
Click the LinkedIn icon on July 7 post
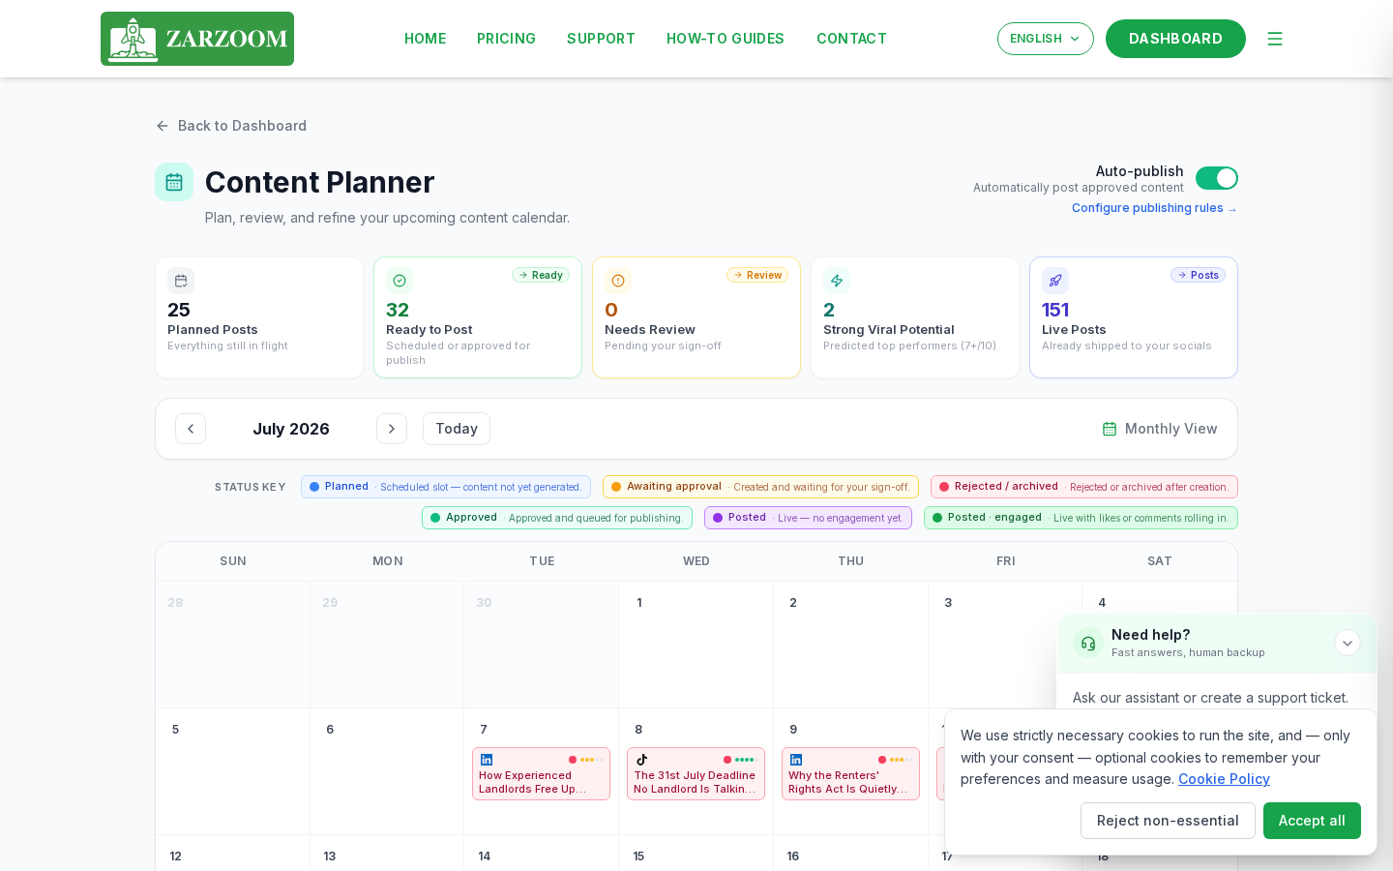click(x=487, y=760)
